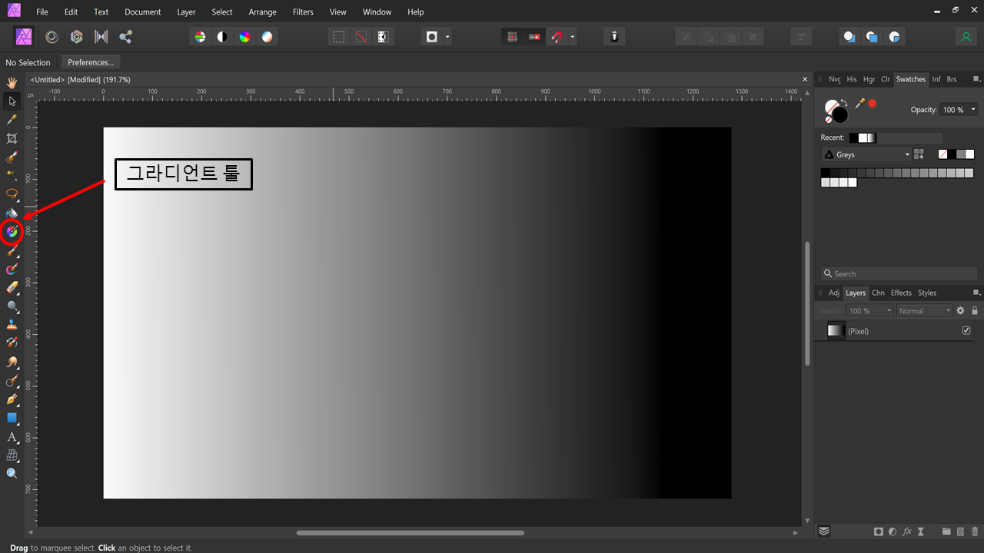Toggle visibility checkbox of (Pixel) layer
This screenshot has height=553, width=984.
point(966,330)
